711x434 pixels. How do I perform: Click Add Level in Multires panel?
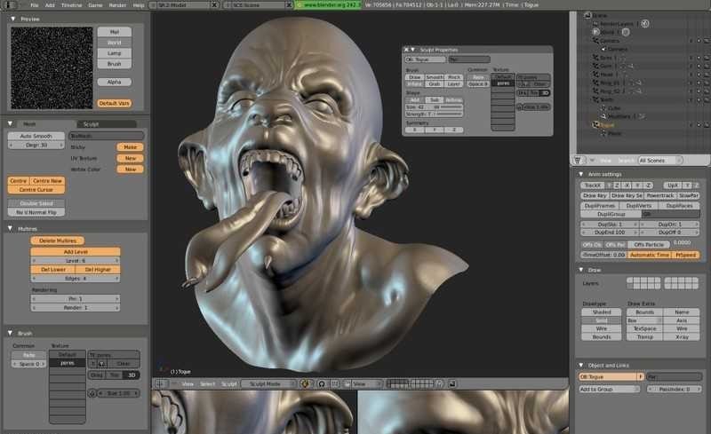[76, 251]
